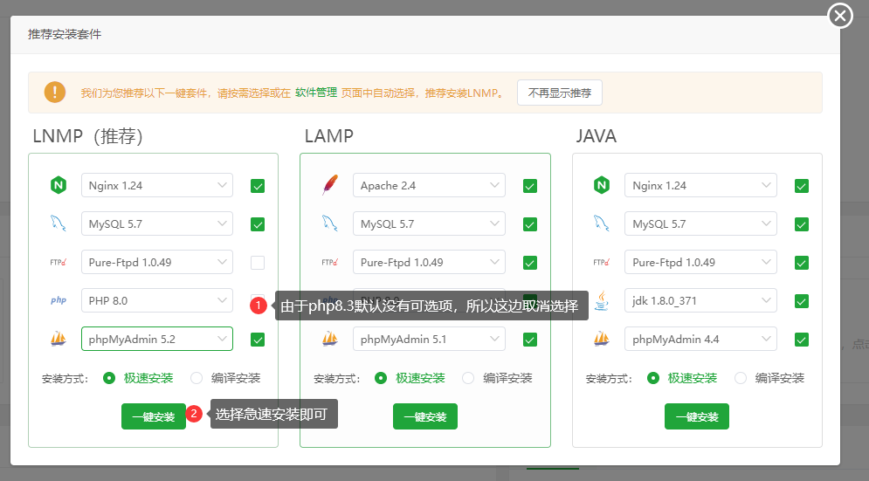Click the MySQL dolphin icon in LAMP column
This screenshot has height=481, width=869.
tap(330, 223)
